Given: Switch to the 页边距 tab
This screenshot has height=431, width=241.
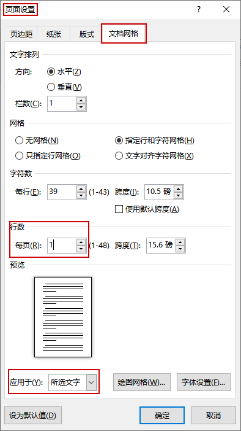Looking at the screenshot, I should point(21,34).
